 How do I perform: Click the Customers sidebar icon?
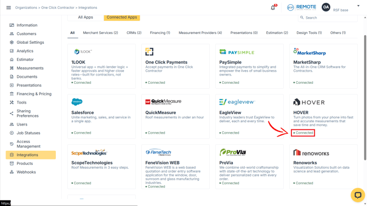click(12, 34)
